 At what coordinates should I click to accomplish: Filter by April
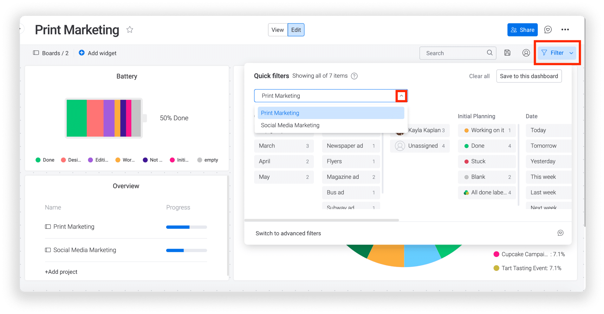click(x=284, y=161)
